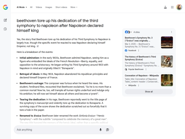Click link icon after 'not king.'
Screen dimensions: 185x139
(38, 46)
